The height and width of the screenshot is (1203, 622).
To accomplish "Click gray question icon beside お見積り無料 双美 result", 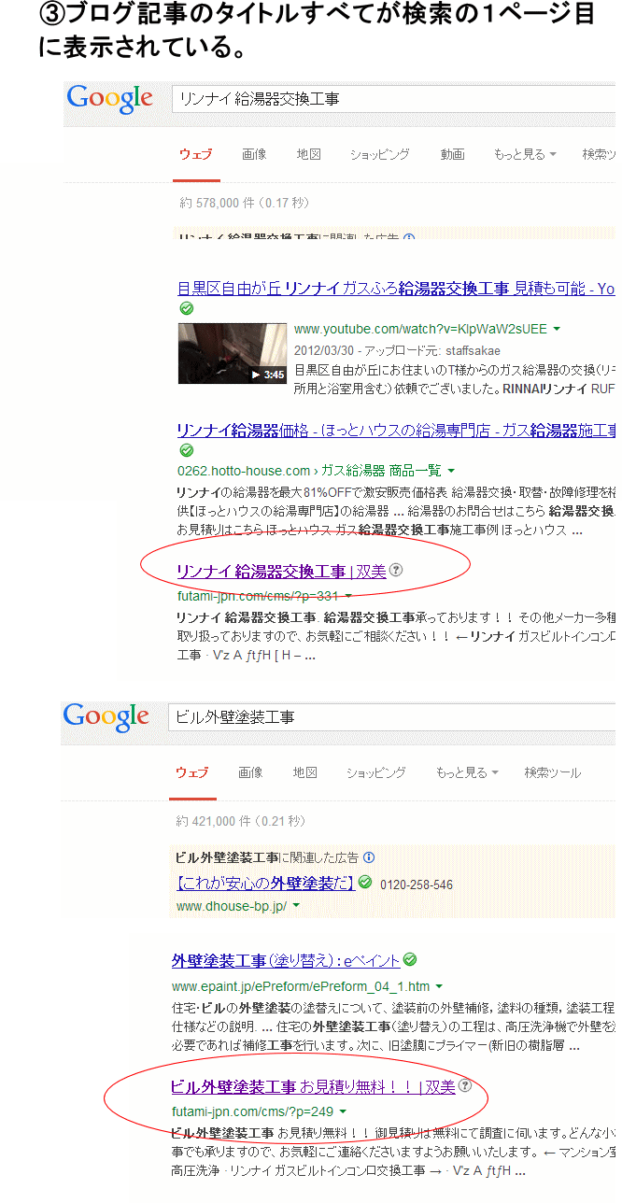I will (465, 1086).
